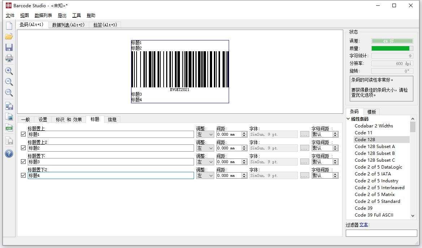Screen dimensions: 422x248
Task: Copy the barcode as a WMF metafile
Action: pyautogui.click(x=9, y=127)
